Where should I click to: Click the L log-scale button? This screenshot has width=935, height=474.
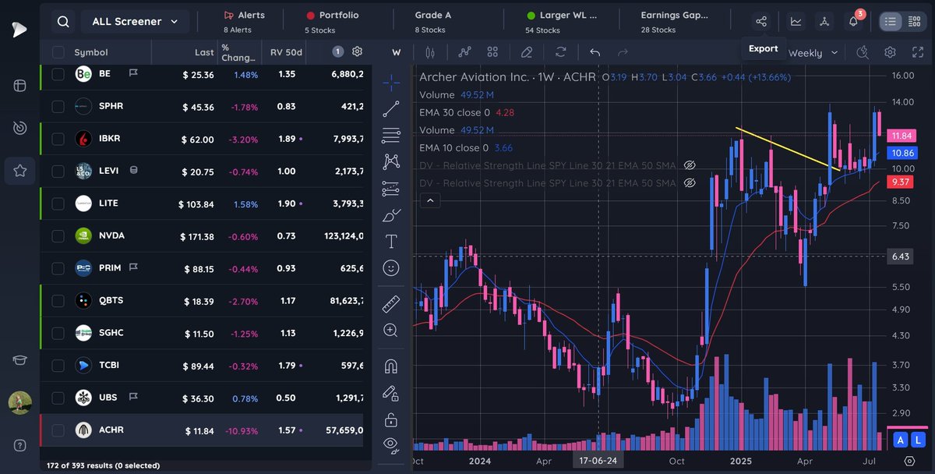click(919, 440)
